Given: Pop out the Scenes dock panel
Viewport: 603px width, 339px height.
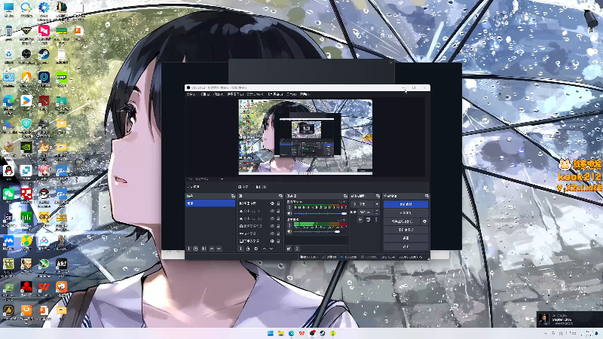Looking at the screenshot, I should point(233,196).
